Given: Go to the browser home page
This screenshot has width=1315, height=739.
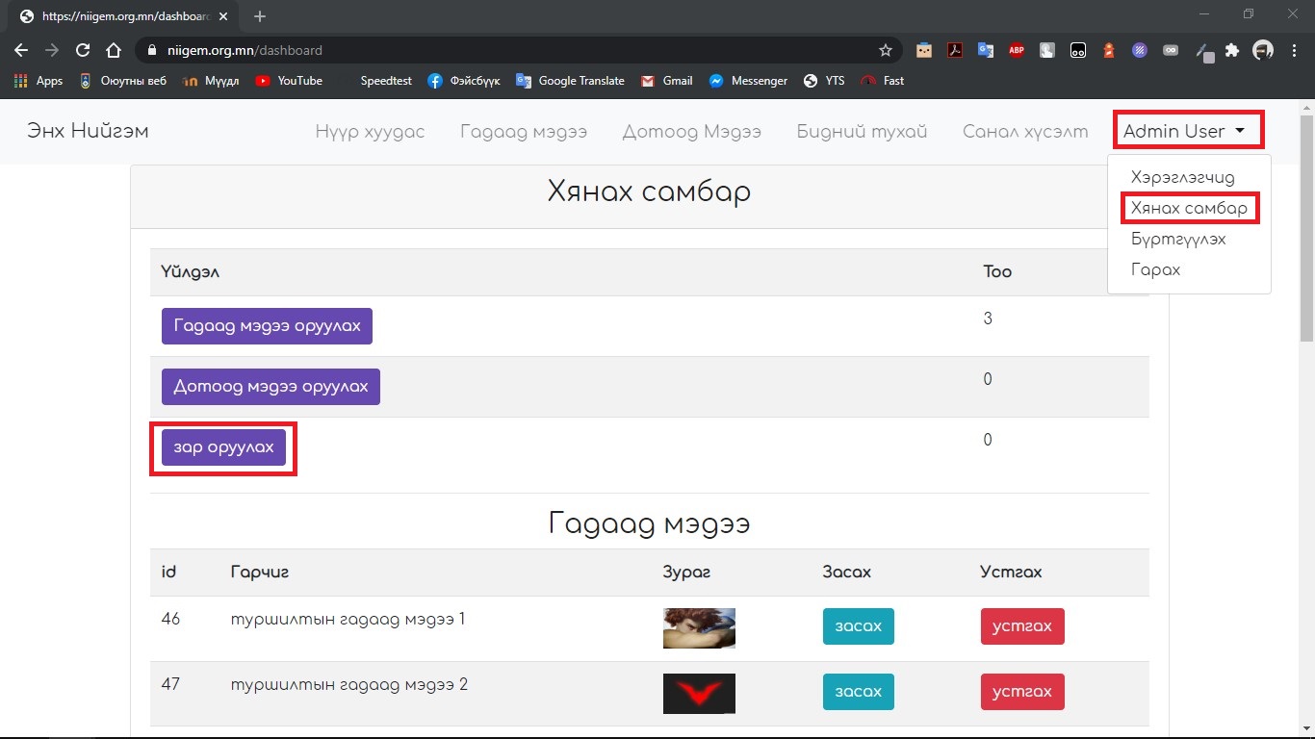Looking at the screenshot, I should point(114,50).
